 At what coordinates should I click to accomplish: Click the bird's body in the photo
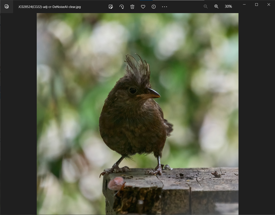point(132,125)
